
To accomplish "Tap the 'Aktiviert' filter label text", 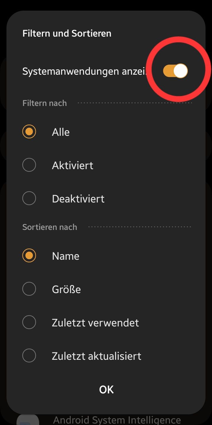I will coord(72,165).
